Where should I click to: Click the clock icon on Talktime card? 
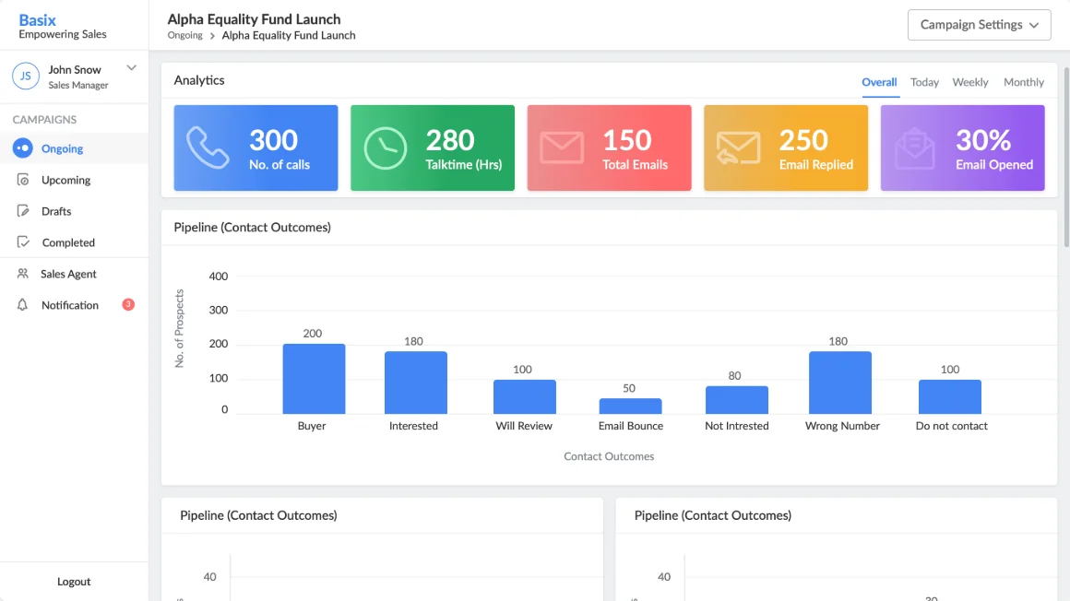(x=385, y=148)
